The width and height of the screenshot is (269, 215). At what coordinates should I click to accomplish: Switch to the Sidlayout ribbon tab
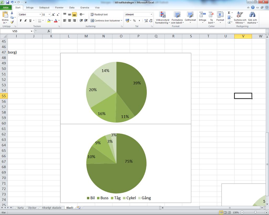[x=44, y=8]
